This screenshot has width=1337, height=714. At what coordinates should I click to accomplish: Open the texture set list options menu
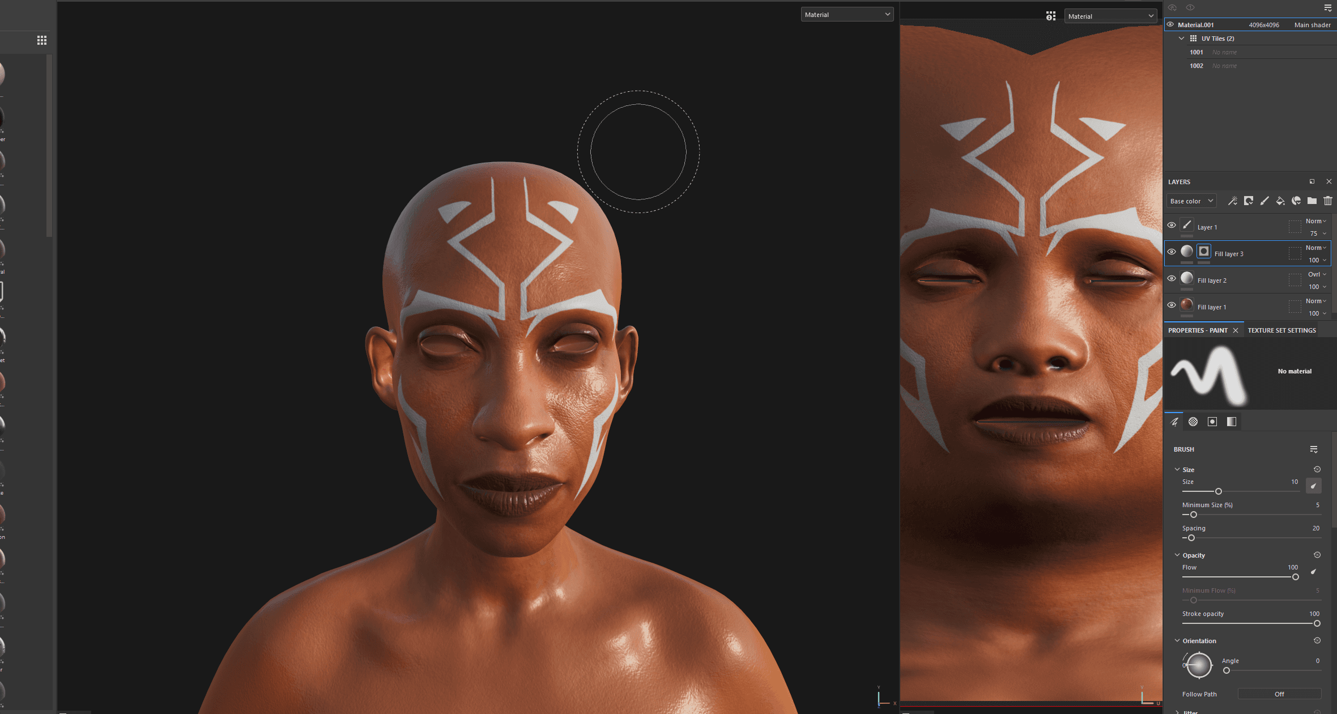[x=1327, y=8]
